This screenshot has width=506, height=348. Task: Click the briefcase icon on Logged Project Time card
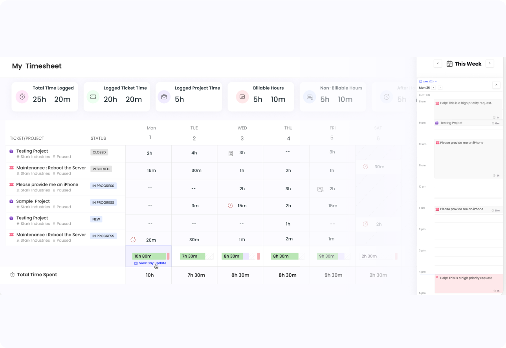[x=164, y=97]
